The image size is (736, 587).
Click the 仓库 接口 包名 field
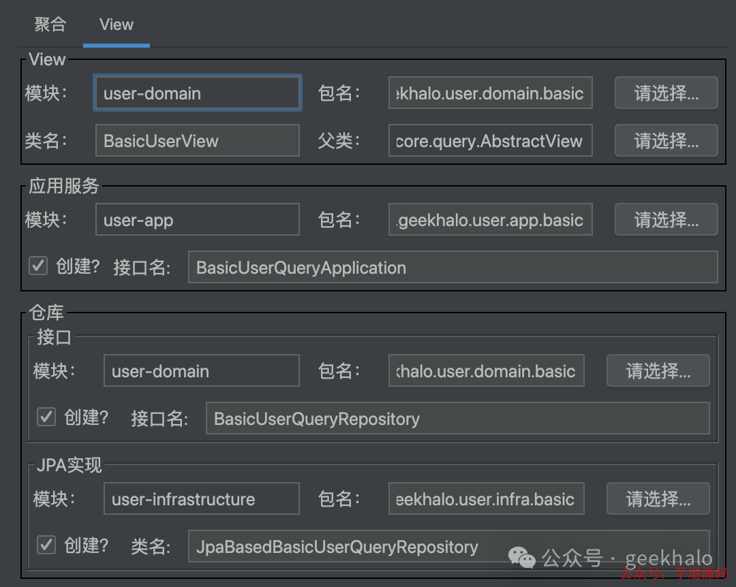[487, 370]
